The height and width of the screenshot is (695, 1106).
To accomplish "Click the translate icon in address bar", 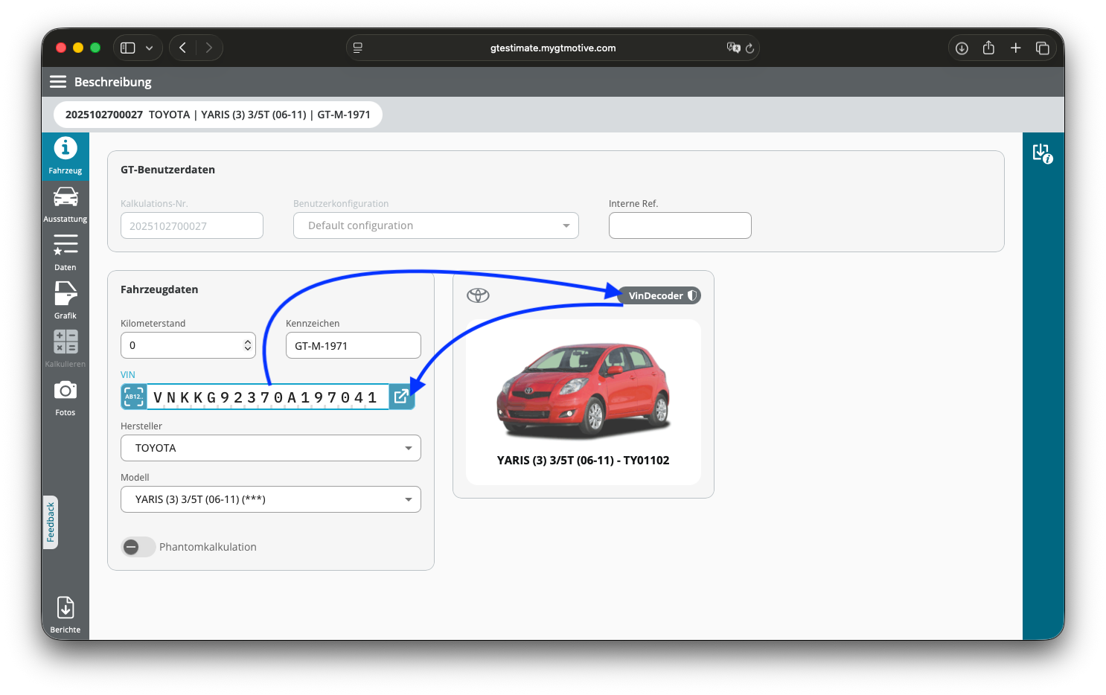I will coord(733,48).
